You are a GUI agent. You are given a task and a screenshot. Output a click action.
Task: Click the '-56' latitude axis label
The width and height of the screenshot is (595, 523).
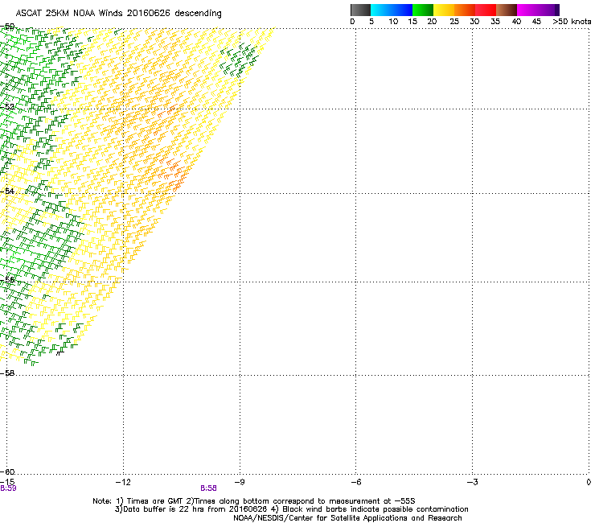point(7,280)
